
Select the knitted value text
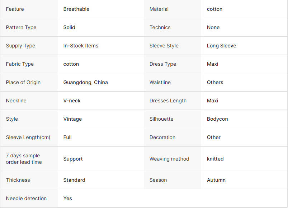[215, 159]
